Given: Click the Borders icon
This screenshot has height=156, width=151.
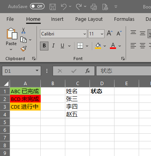Looking at the screenshot, I should click(80, 46).
